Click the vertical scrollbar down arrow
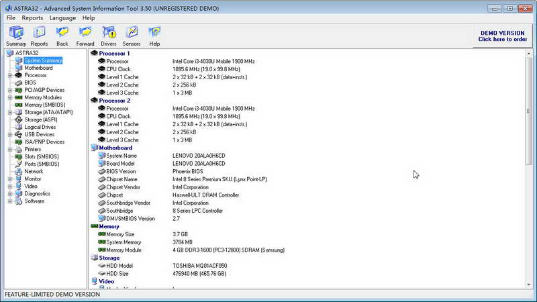Image resolution: width=537 pixels, height=302 pixels. (x=528, y=285)
